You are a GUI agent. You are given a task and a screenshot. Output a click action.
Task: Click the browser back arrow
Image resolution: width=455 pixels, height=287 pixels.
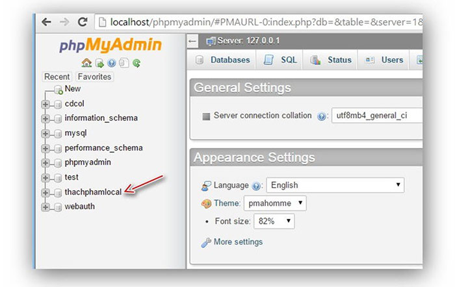(46, 21)
